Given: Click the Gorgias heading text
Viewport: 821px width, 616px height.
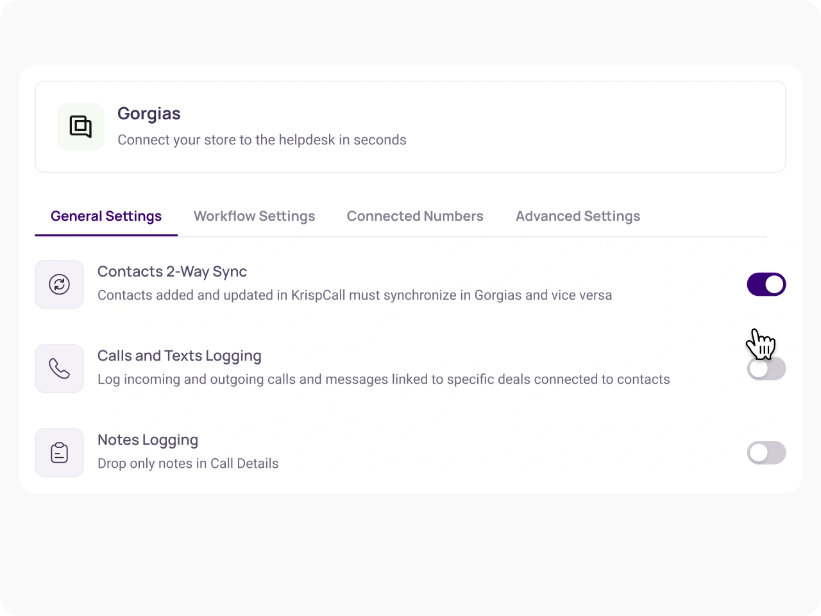Looking at the screenshot, I should tap(149, 114).
